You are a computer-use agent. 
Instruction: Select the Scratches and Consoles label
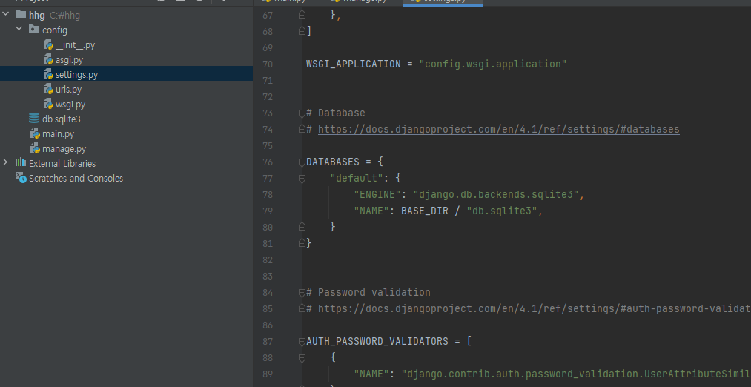point(76,179)
